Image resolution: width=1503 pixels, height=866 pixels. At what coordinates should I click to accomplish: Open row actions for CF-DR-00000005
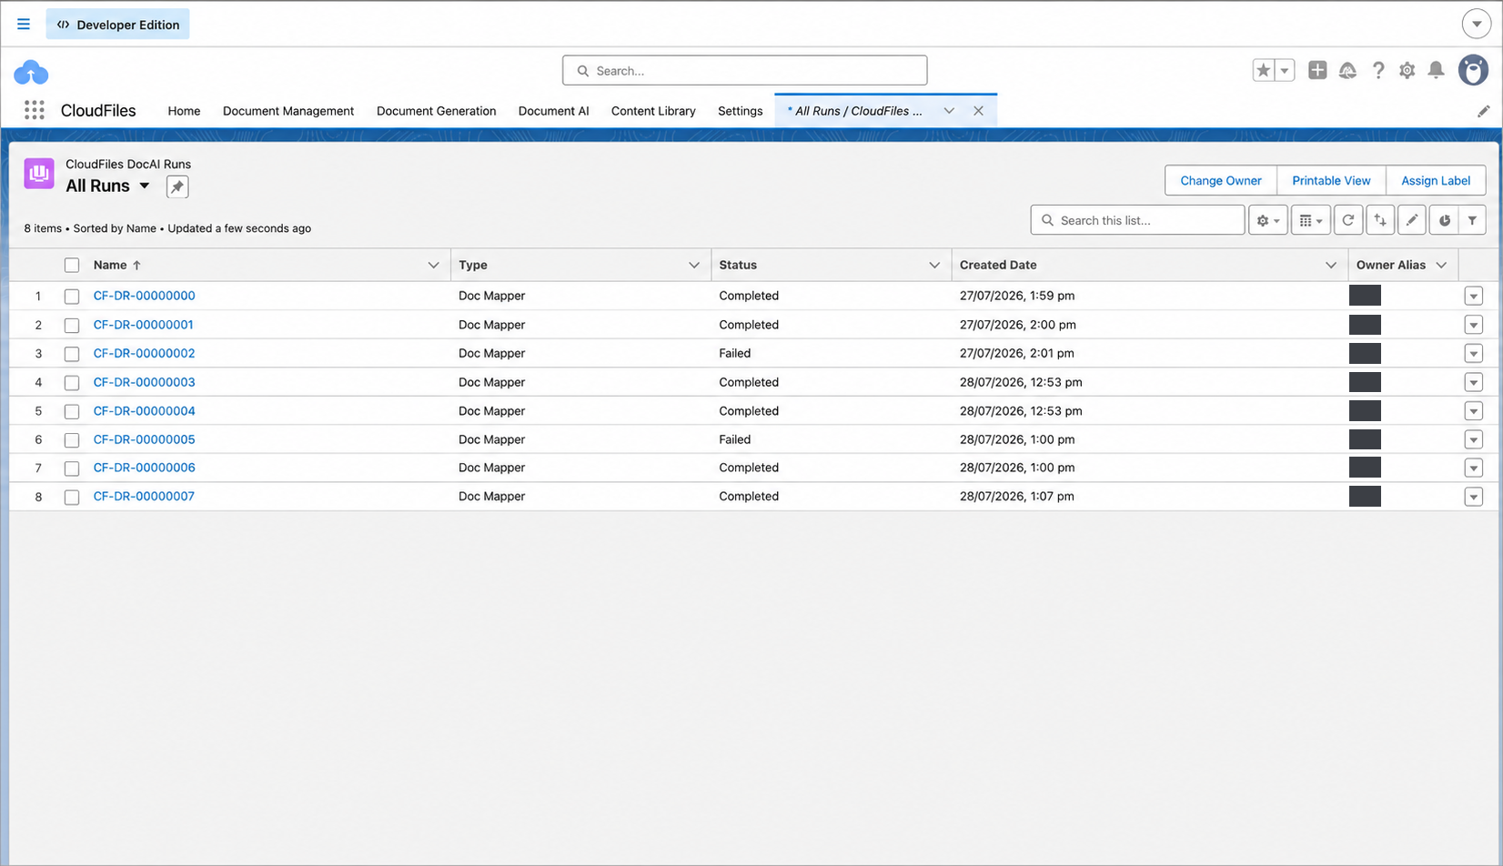1474,439
